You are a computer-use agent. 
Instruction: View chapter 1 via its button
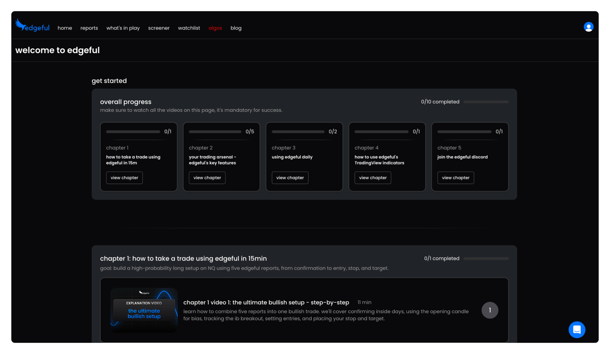pos(124,178)
